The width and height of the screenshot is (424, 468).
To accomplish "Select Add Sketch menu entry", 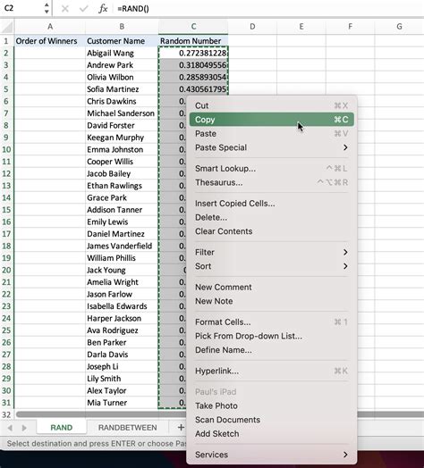I will pos(272,434).
